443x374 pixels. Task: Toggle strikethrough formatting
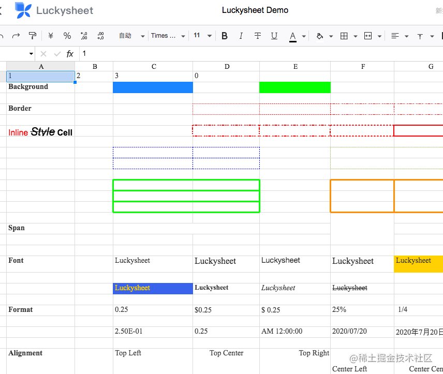tap(257, 36)
